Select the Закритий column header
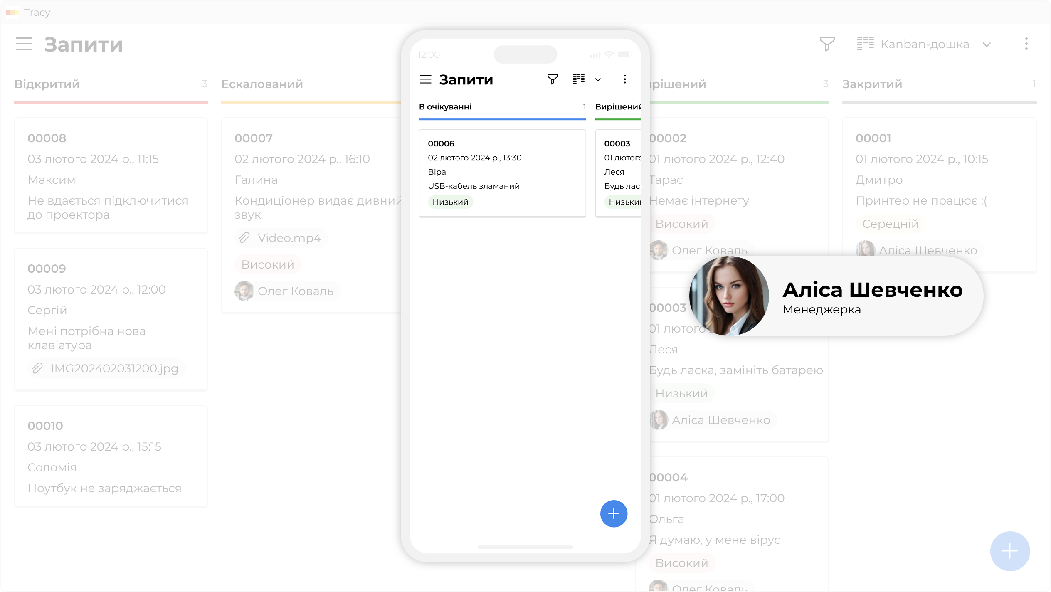This screenshot has height=592, width=1051. 872,84
